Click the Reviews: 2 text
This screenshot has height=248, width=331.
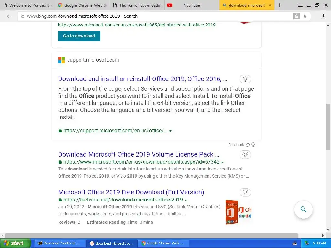coord(69,222)
